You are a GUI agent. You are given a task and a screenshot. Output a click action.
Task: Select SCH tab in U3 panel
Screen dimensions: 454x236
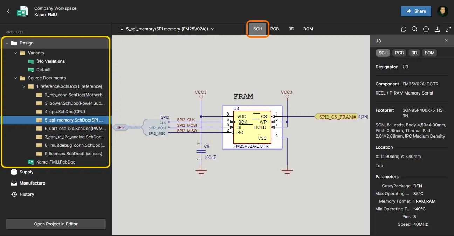(383, 53)
